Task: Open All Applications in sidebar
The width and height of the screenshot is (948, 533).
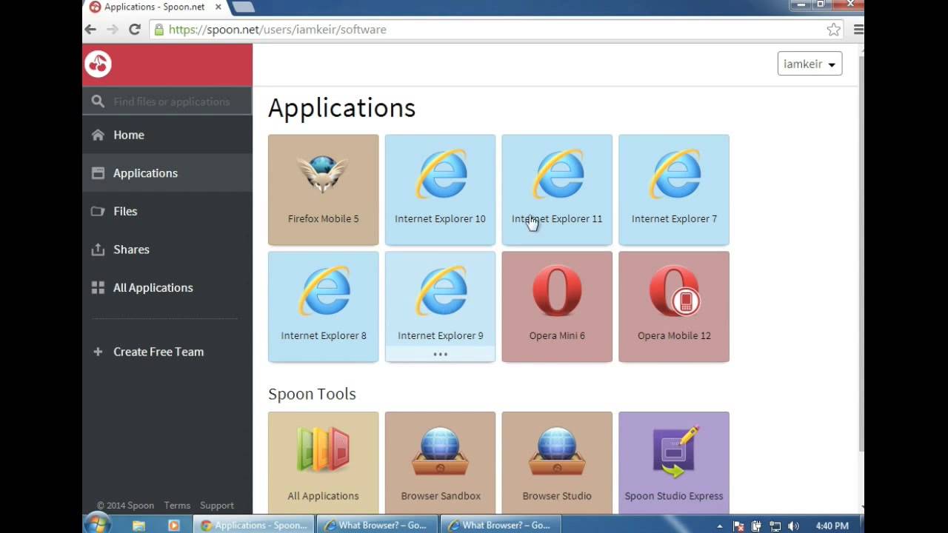Action: coord(167,287)
